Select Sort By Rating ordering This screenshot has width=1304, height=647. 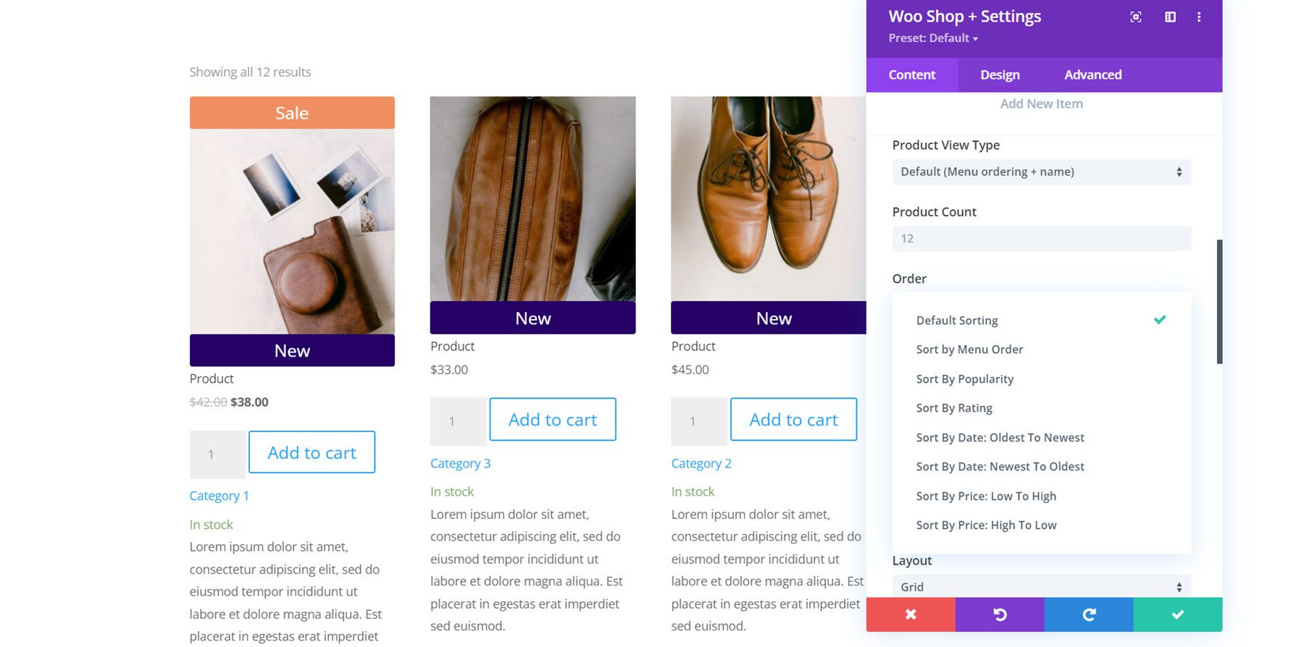(954, 407)
